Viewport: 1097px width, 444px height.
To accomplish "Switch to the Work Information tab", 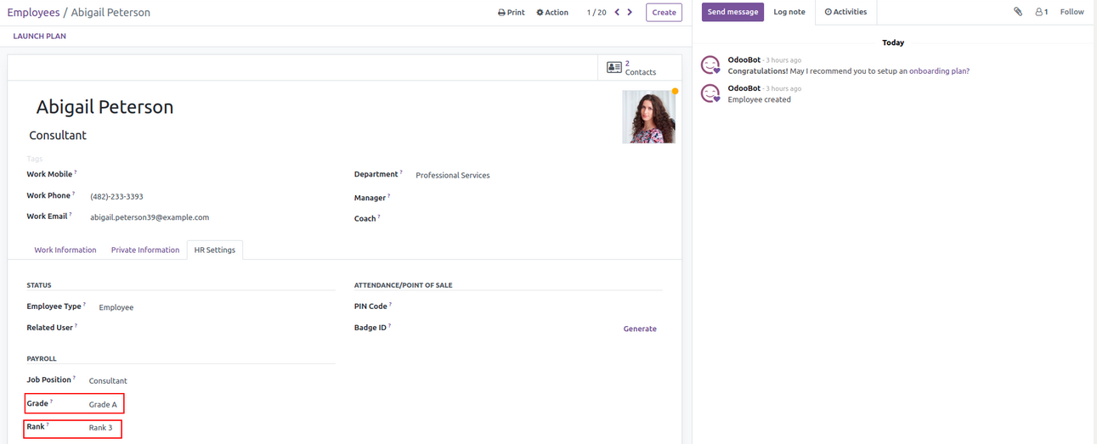I will click(x=65, y=250).
